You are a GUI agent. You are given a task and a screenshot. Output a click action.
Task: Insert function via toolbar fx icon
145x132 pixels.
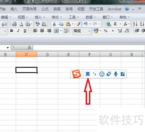(x=125, y=24)
